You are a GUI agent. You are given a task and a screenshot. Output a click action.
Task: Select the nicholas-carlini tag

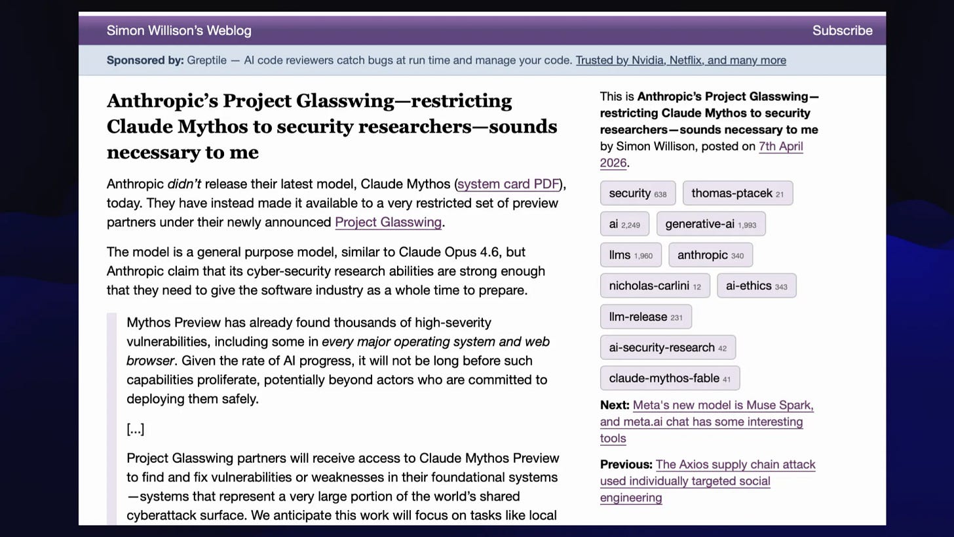pyautogui.click(x=655, y=286)
